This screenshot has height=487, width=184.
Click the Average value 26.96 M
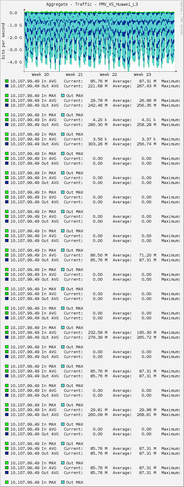[148, 101]
